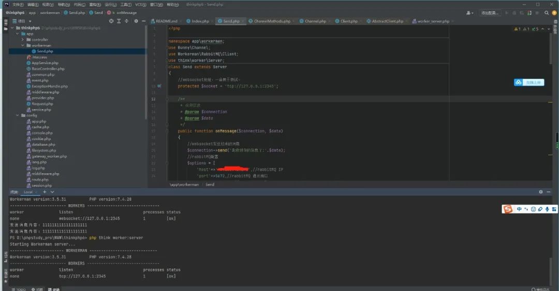Collapse the workerman folder

[22, 45]
